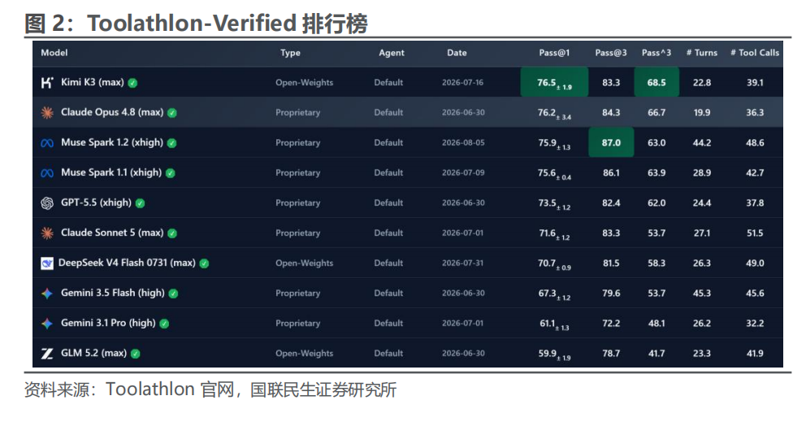Sort by the Type column header
Viewport: 806px width, 422px height.
[290, 53]
